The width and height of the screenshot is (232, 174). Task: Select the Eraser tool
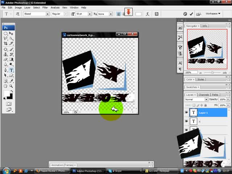[6, 59]
